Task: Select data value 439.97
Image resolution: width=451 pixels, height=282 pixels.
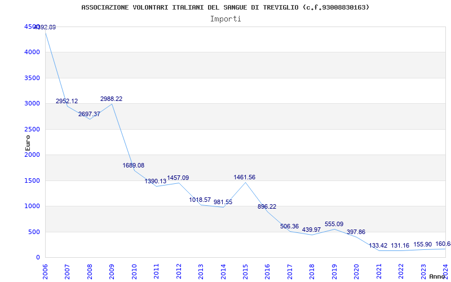Action: (x=312, y=230)
